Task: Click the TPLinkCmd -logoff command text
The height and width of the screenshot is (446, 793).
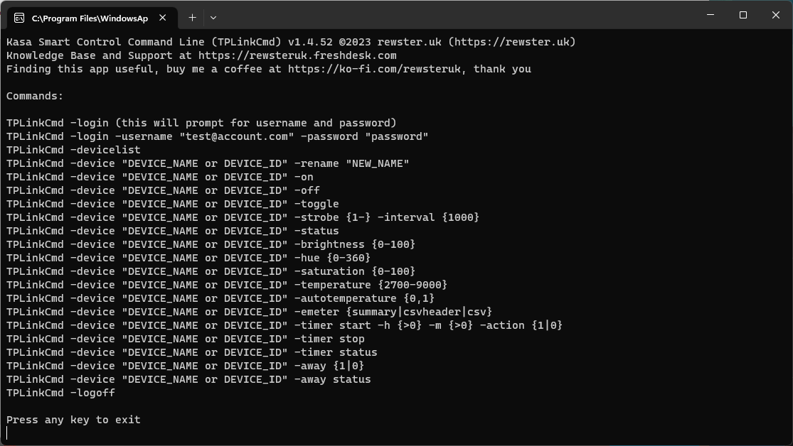Action: (x=60, y=392)
